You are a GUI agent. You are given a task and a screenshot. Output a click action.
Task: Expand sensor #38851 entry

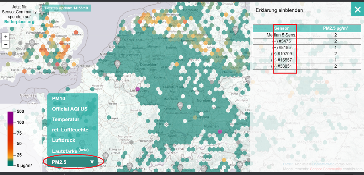coord(281,66)
